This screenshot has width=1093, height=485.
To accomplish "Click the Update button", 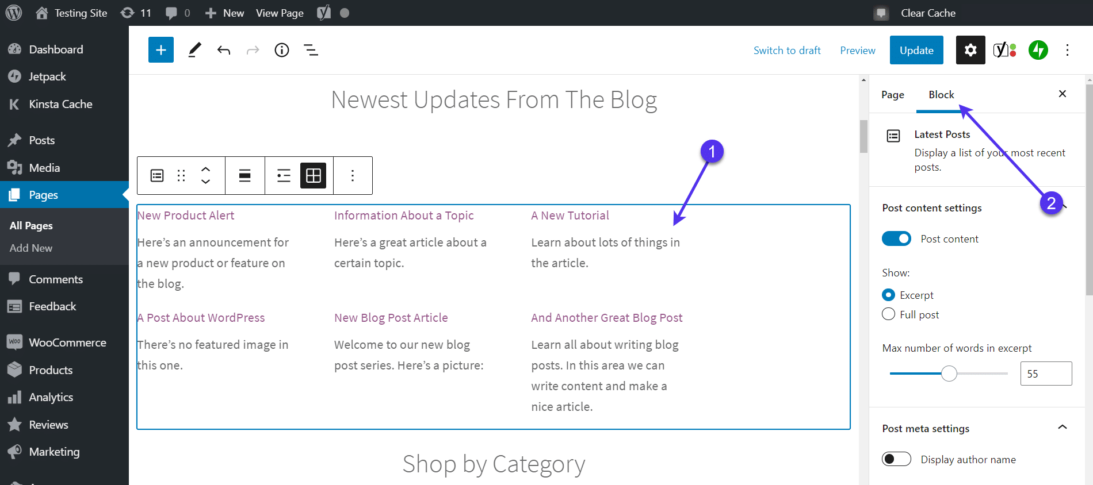I will (916, 50).
